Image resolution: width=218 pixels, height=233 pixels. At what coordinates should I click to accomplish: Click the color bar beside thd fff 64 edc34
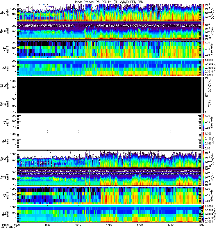pos(203,86)
